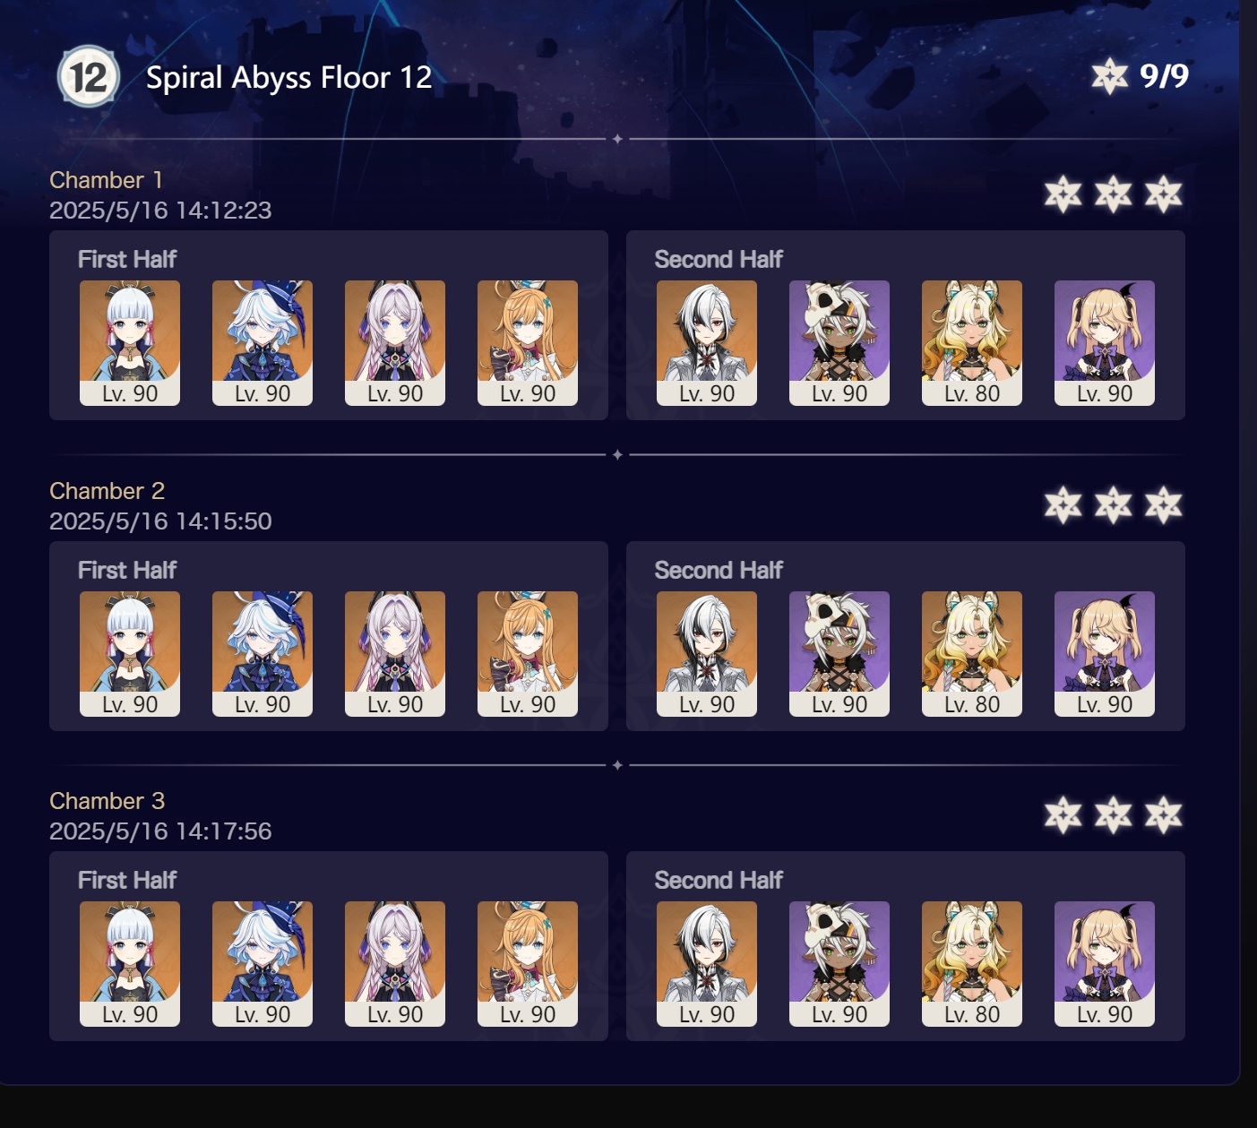Click the Spiral Abyss Floor 12 title
Viewport: 1257px width, 1128px height.
288,78
